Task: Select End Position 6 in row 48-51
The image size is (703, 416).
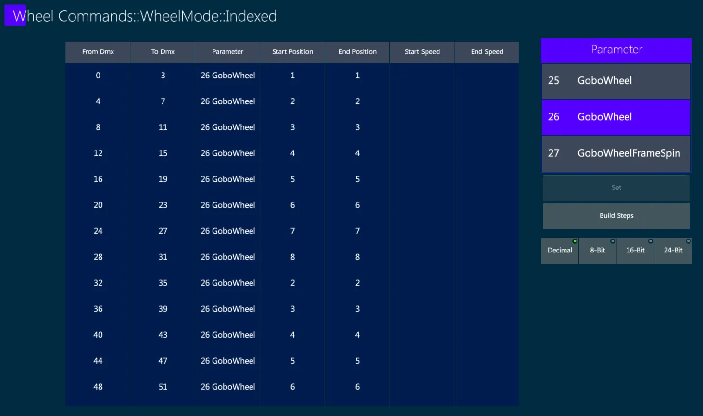Action: click(x=358, y=387)
